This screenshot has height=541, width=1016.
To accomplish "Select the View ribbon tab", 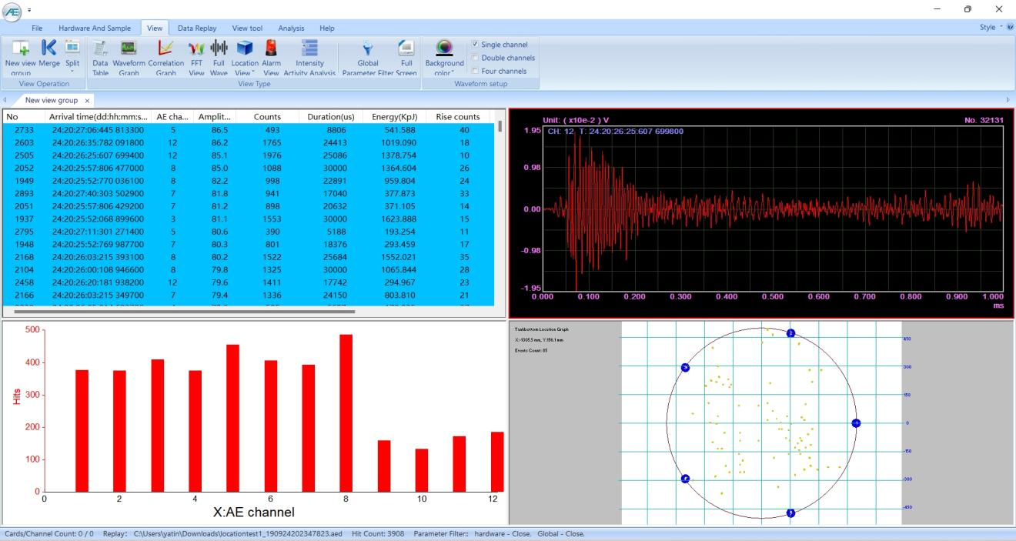I will [154, 28].
